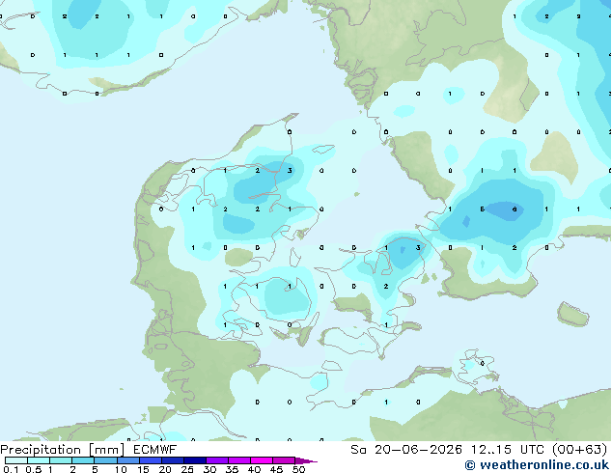Image resolution: width=612 pixels, height=473 pixels.
Task: Click the '35' legend value
Action: click(x=232, y=469)
